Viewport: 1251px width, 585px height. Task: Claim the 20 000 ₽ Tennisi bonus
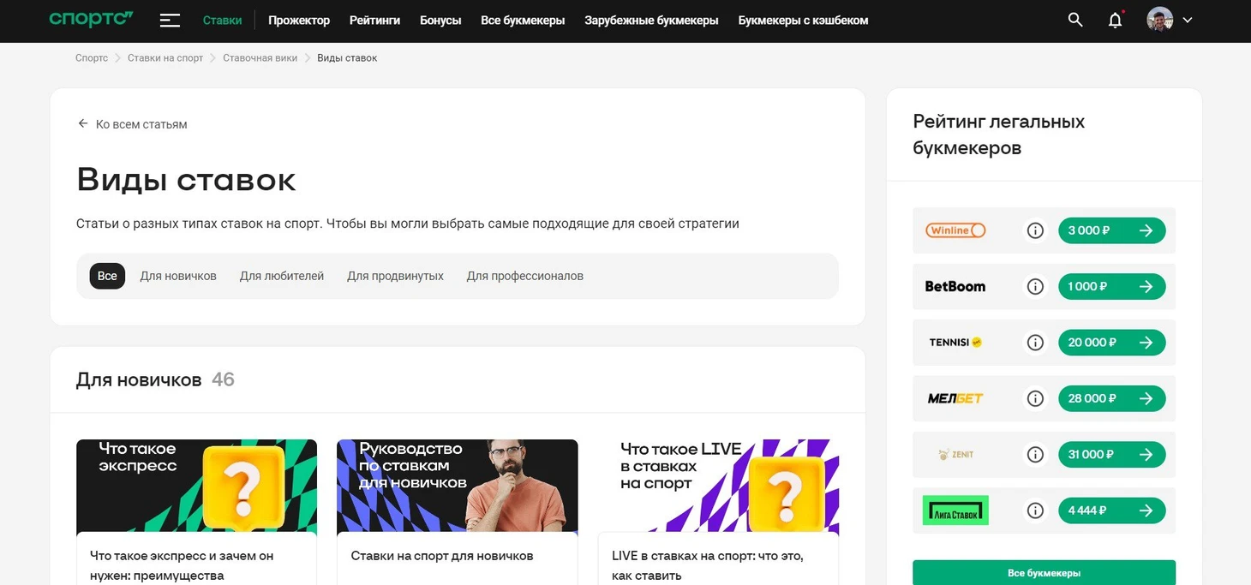[1111, 343]
